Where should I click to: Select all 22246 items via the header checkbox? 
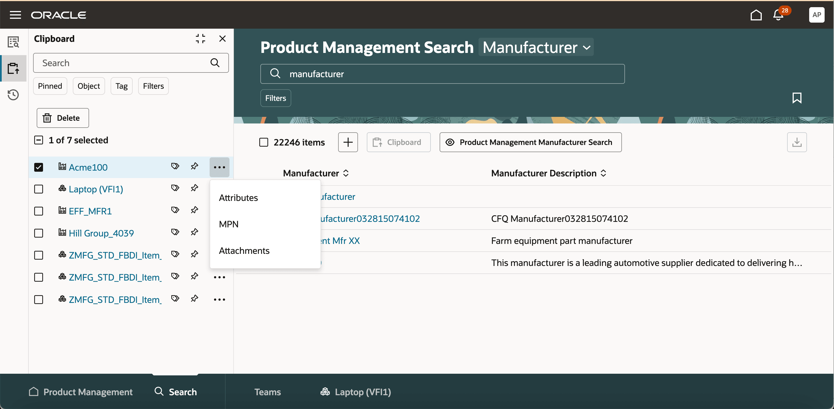(264, 142)
